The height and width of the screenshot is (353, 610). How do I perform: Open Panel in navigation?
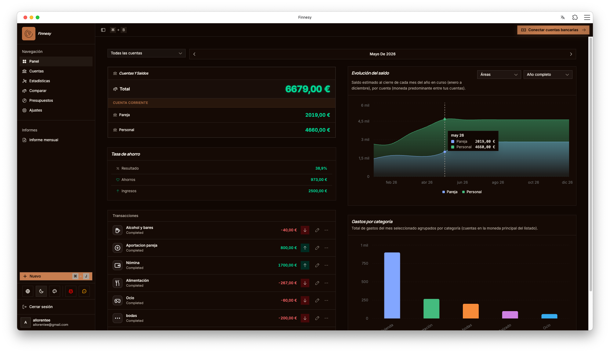coord(56,61)
